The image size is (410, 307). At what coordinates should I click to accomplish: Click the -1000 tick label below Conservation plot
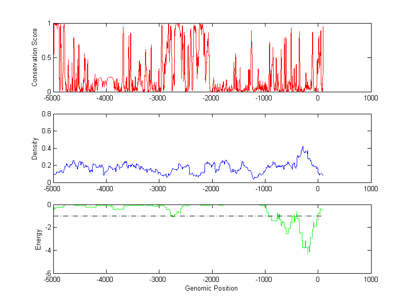point(264,98)
